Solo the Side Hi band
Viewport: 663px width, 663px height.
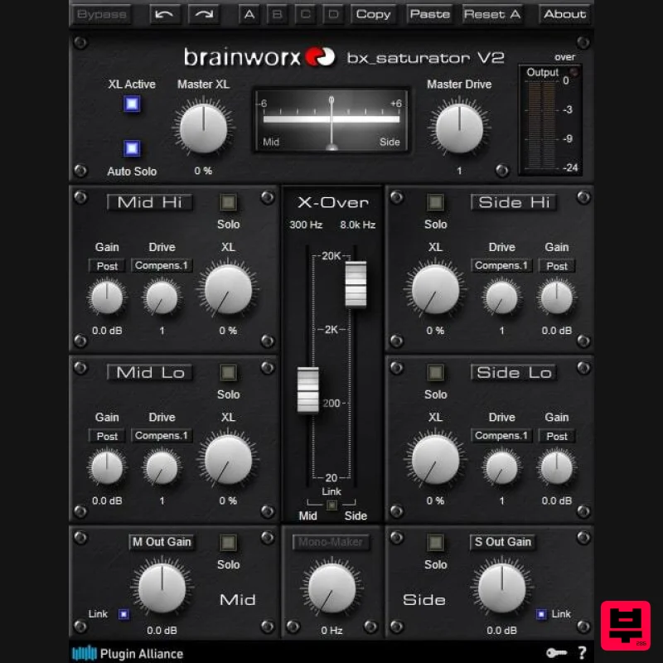point(435,201)
